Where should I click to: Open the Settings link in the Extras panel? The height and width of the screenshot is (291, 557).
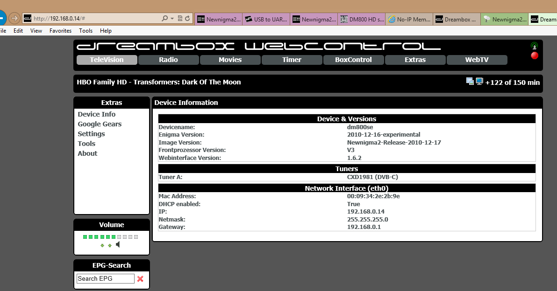pos(91,134)
